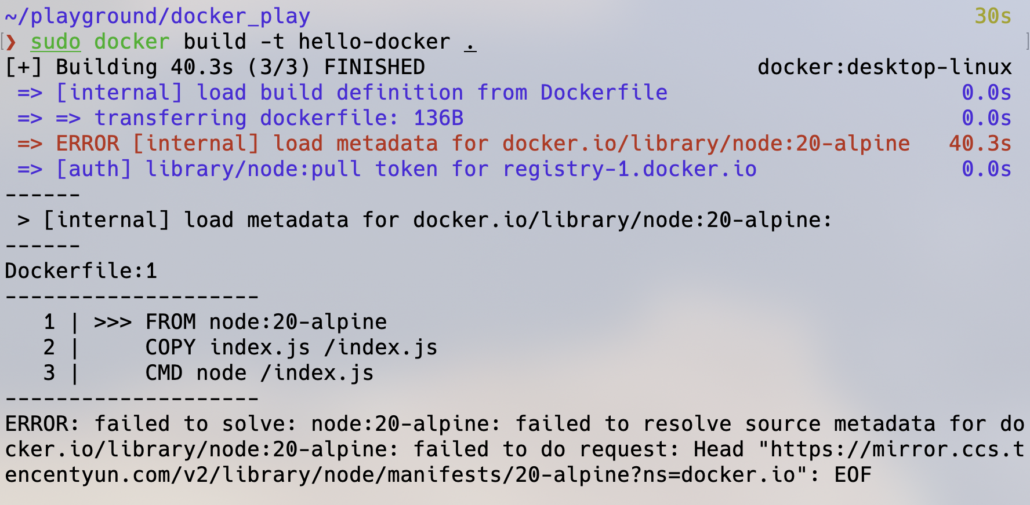Click the hello-docker image tag argument
Screen dimensions: 1030x505
click(x=374, y=42)
